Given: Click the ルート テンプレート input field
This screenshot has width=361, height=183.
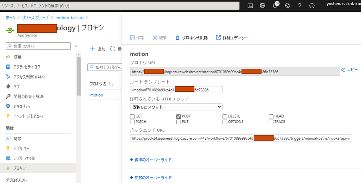Looking at the screenshot, I should pyautogui.click(x=176, y=90).
